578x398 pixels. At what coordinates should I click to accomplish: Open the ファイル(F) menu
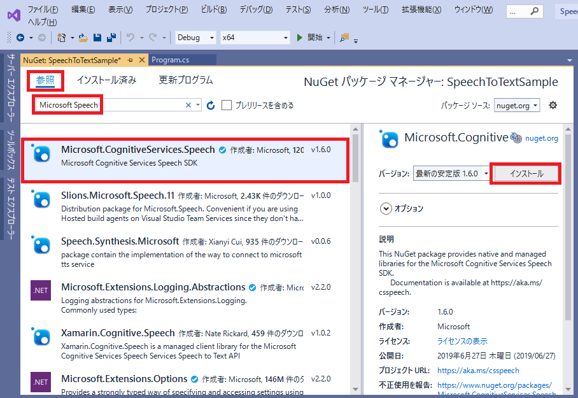(43, 10)
